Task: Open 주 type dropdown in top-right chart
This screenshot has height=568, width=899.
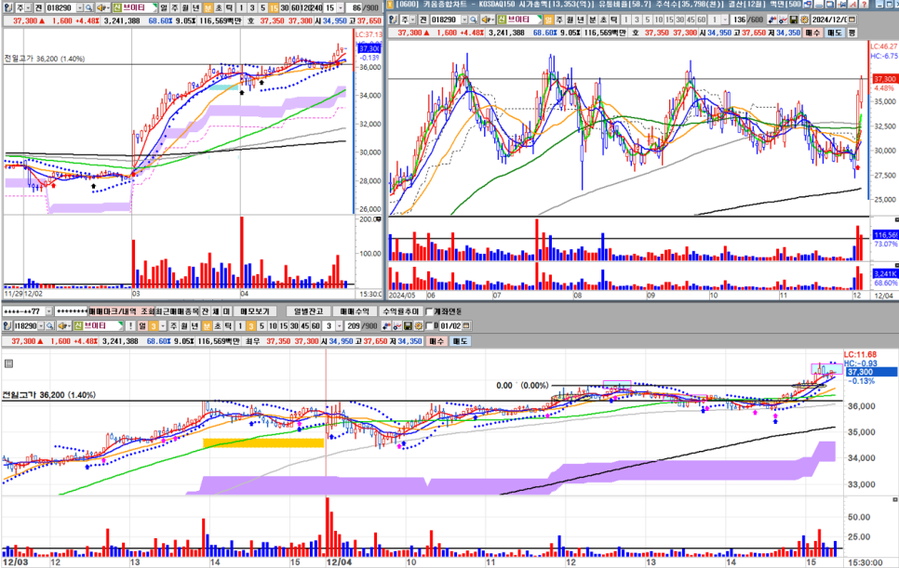Action: (x=414, y=20)
